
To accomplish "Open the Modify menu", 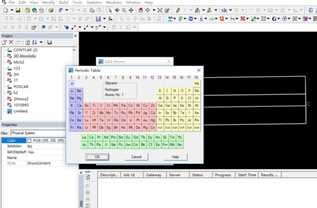I will 49,3.
